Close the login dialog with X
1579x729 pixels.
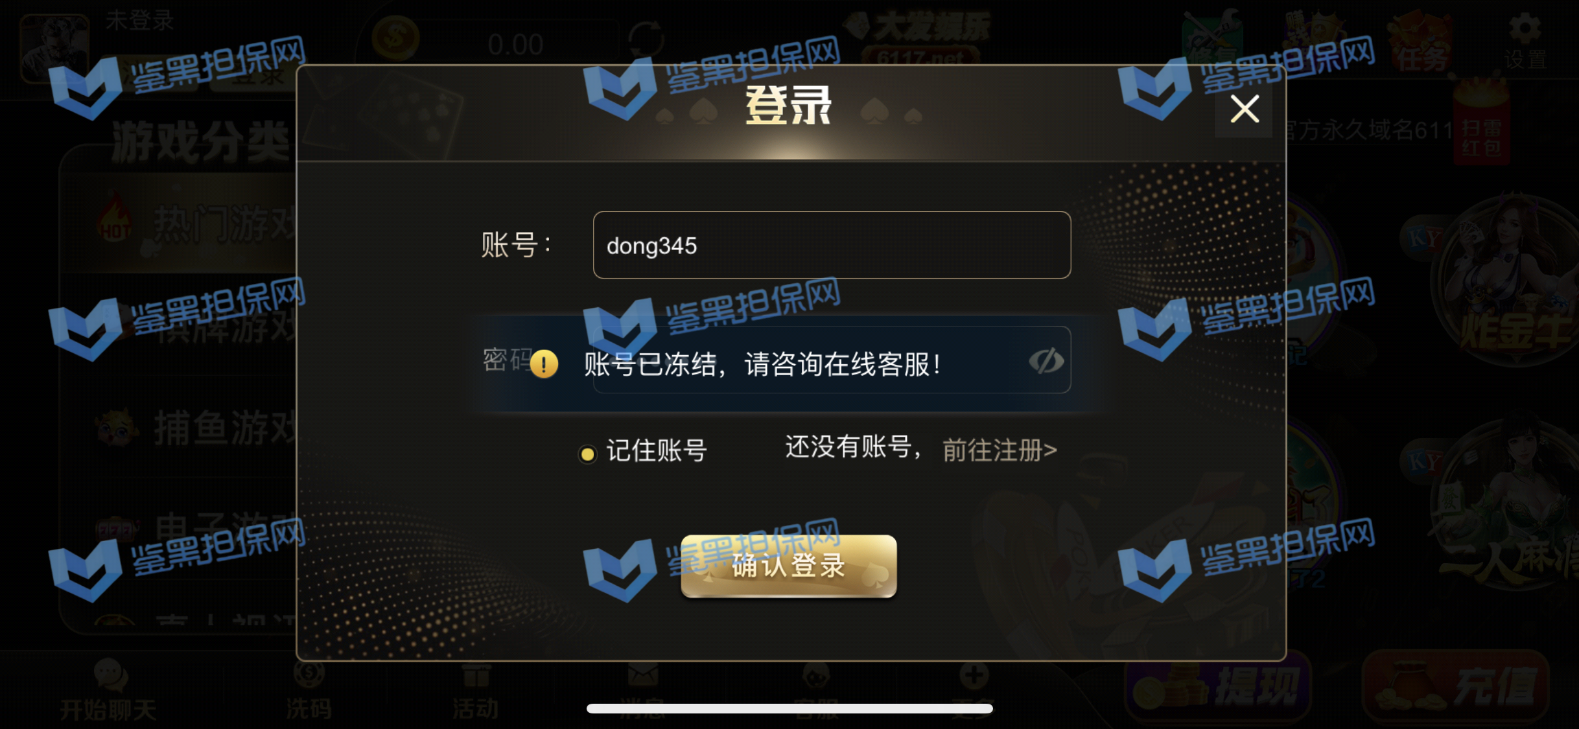click(1245, 109)
